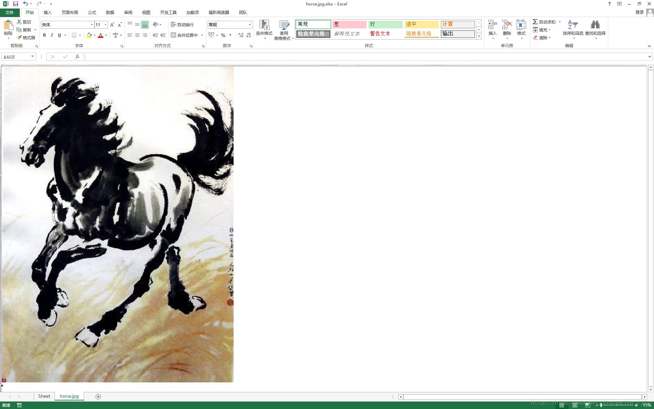654x409 pixels.
Task: Increase indent icon
Action: click(x=163, y=35)
